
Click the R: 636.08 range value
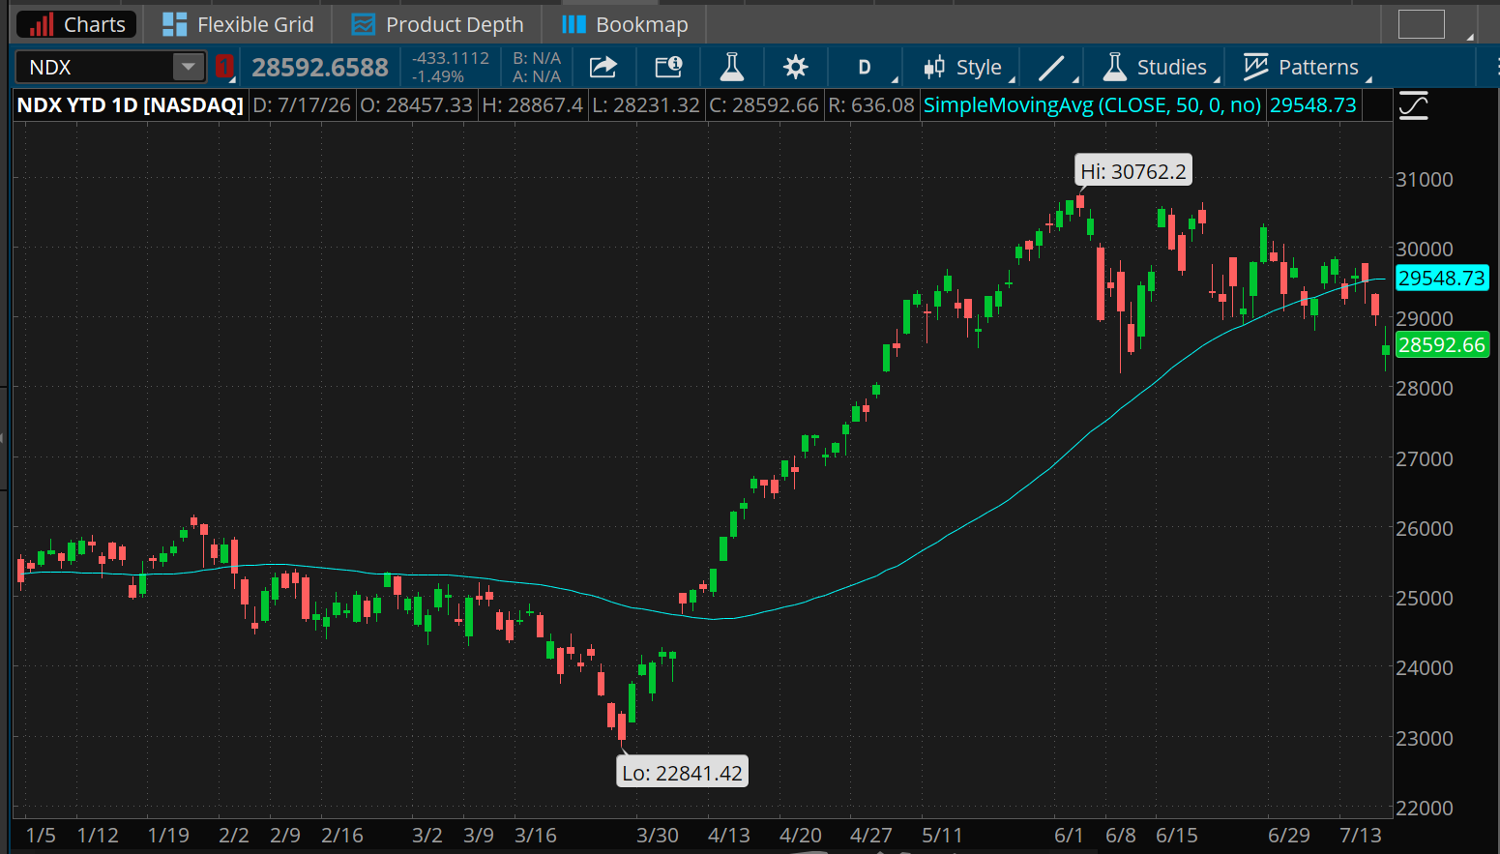click(871, 105)
